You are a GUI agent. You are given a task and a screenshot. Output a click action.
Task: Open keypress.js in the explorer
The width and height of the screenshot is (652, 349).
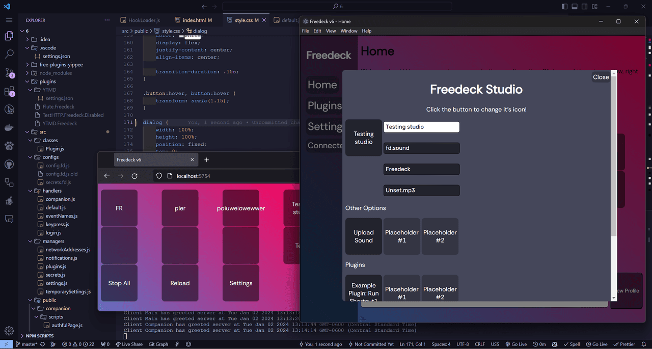(x=58, y=224)
